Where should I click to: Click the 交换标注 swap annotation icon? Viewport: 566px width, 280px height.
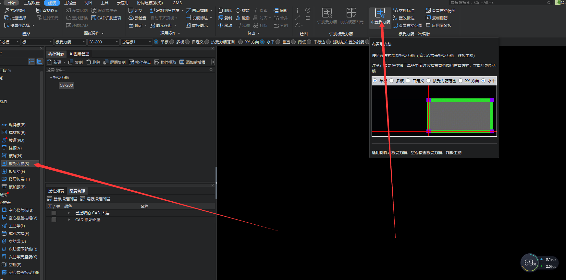coord(395,10)
